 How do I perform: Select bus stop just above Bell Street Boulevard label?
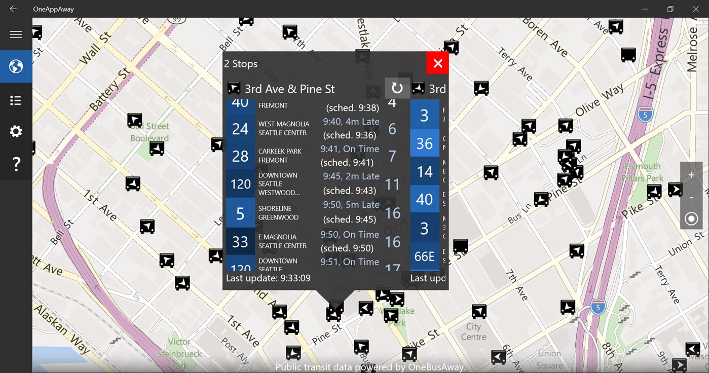point(134,120)
